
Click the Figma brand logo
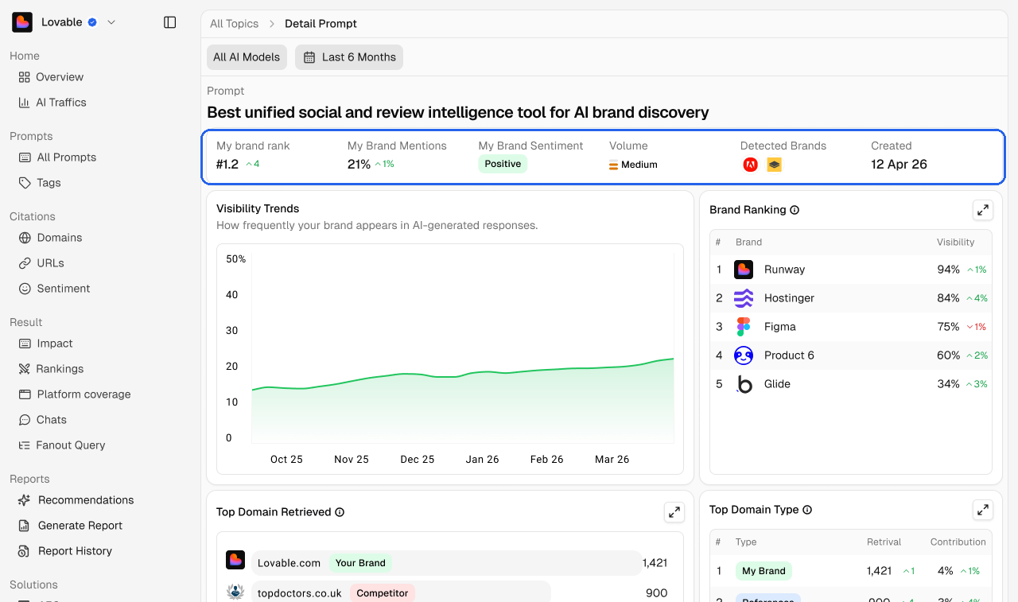pos(744,327)
